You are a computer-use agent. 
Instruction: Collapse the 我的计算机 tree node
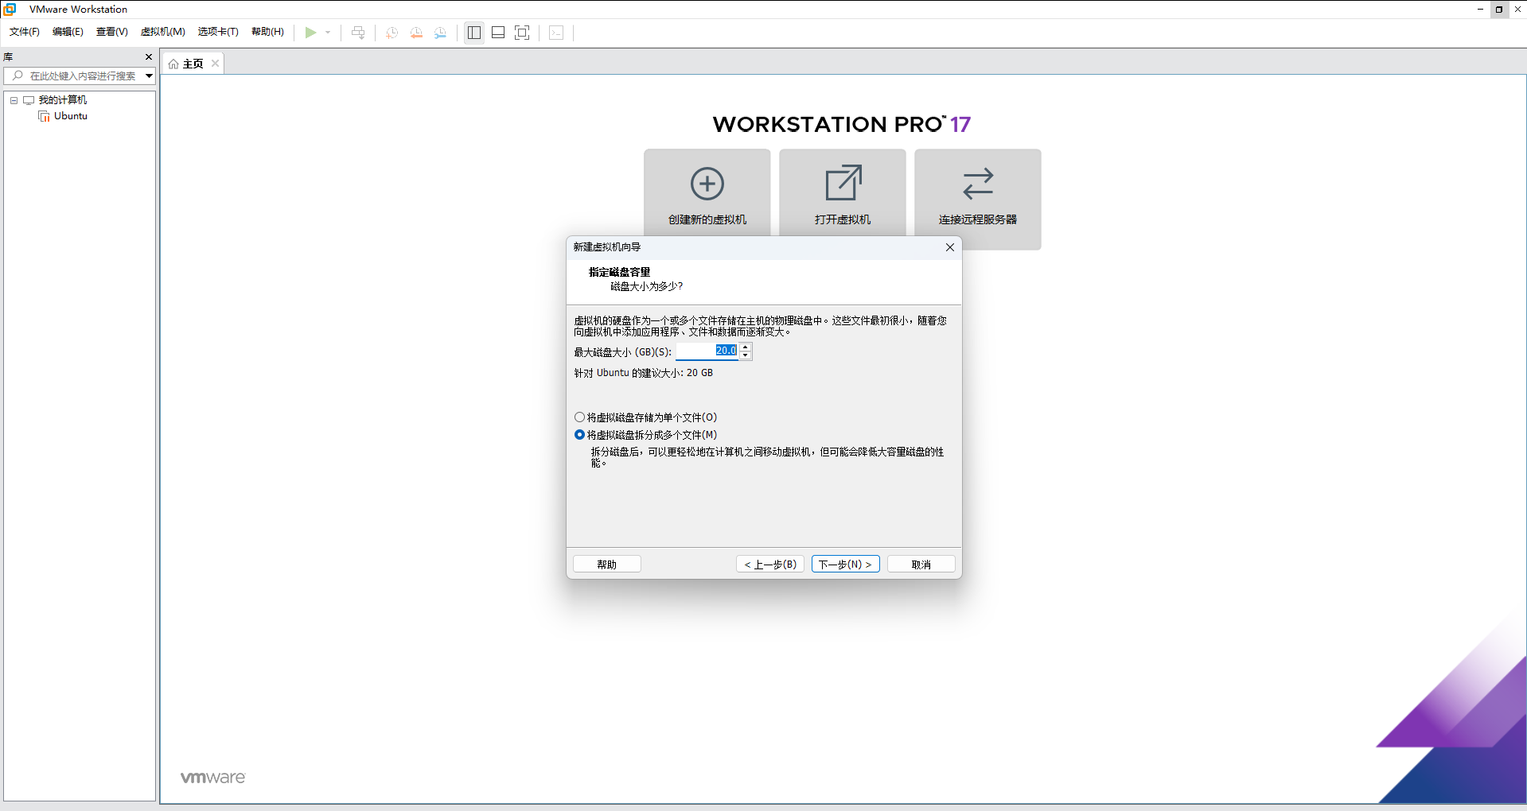click(14, 100)
